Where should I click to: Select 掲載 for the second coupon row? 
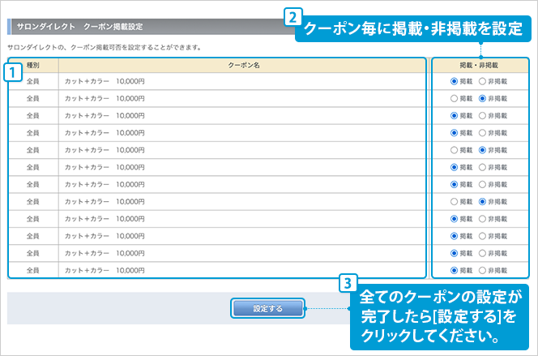pos(455,99)
